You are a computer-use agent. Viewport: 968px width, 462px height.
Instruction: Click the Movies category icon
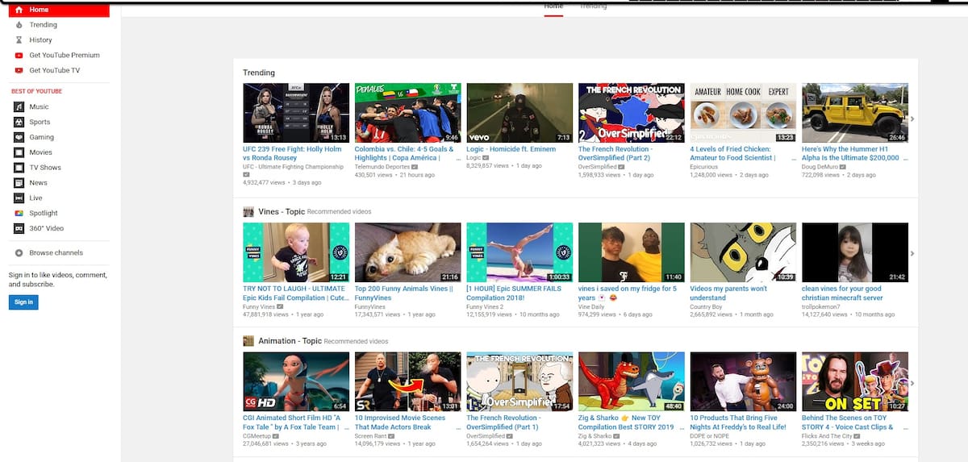click(x=19, y=152)
